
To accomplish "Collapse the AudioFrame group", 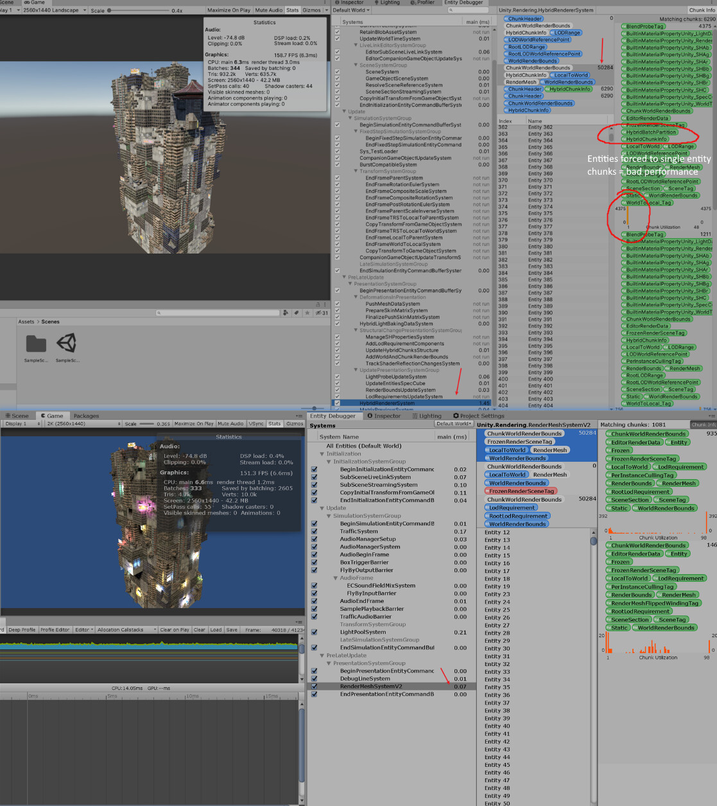I will 336,578.
